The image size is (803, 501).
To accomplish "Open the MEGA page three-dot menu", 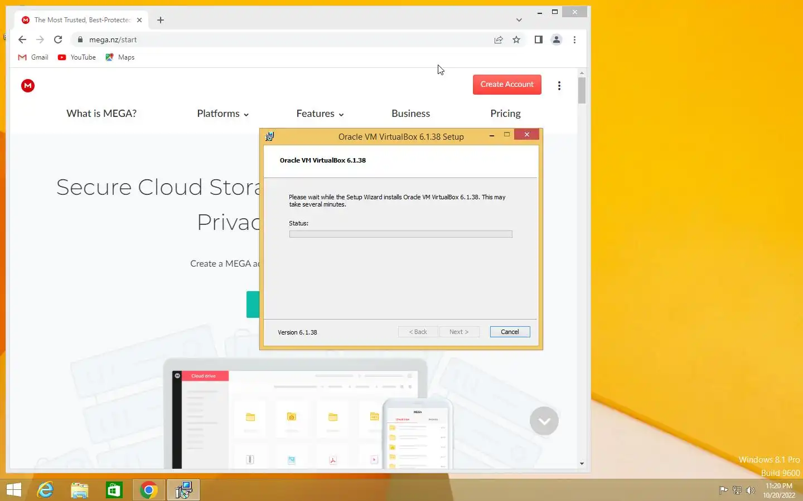I will click(559, 86).
